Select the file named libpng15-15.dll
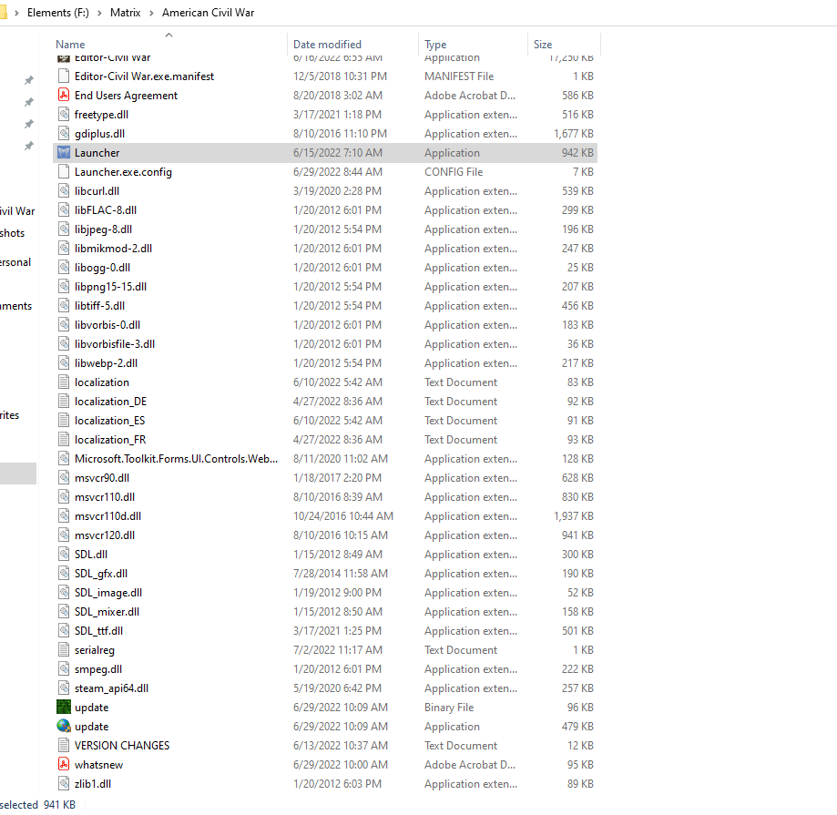Image resolution: width=837 pixels, height=815 pixels. (110, 287)
